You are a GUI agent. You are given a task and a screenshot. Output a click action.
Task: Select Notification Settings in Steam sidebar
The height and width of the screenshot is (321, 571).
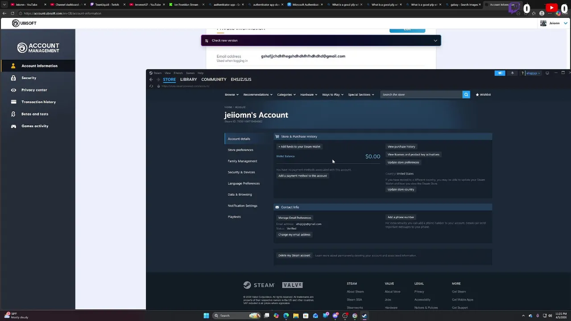click(x=242, y=206)
